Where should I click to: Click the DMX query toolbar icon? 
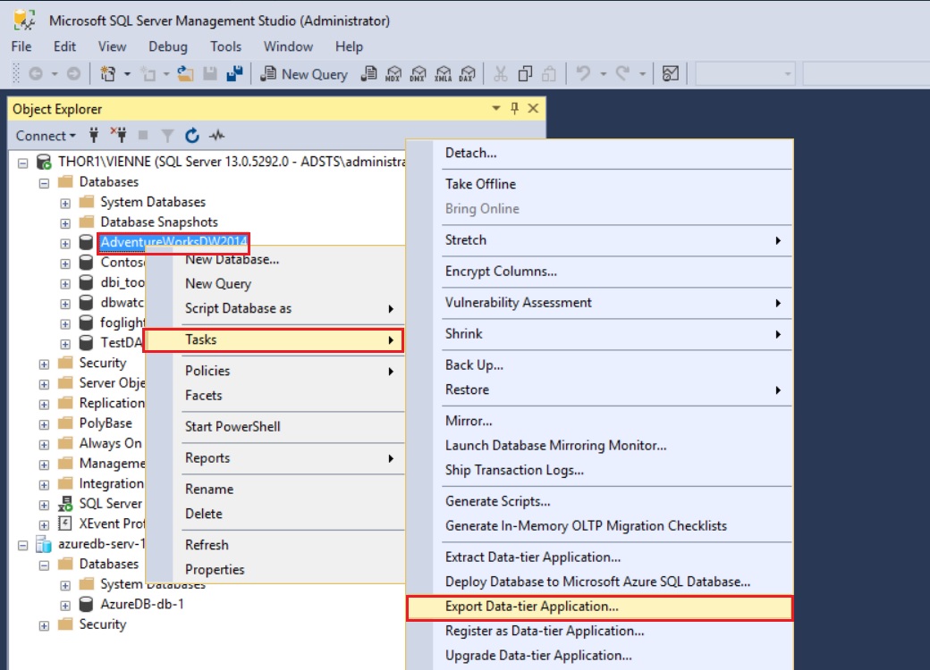pos(418,74)
